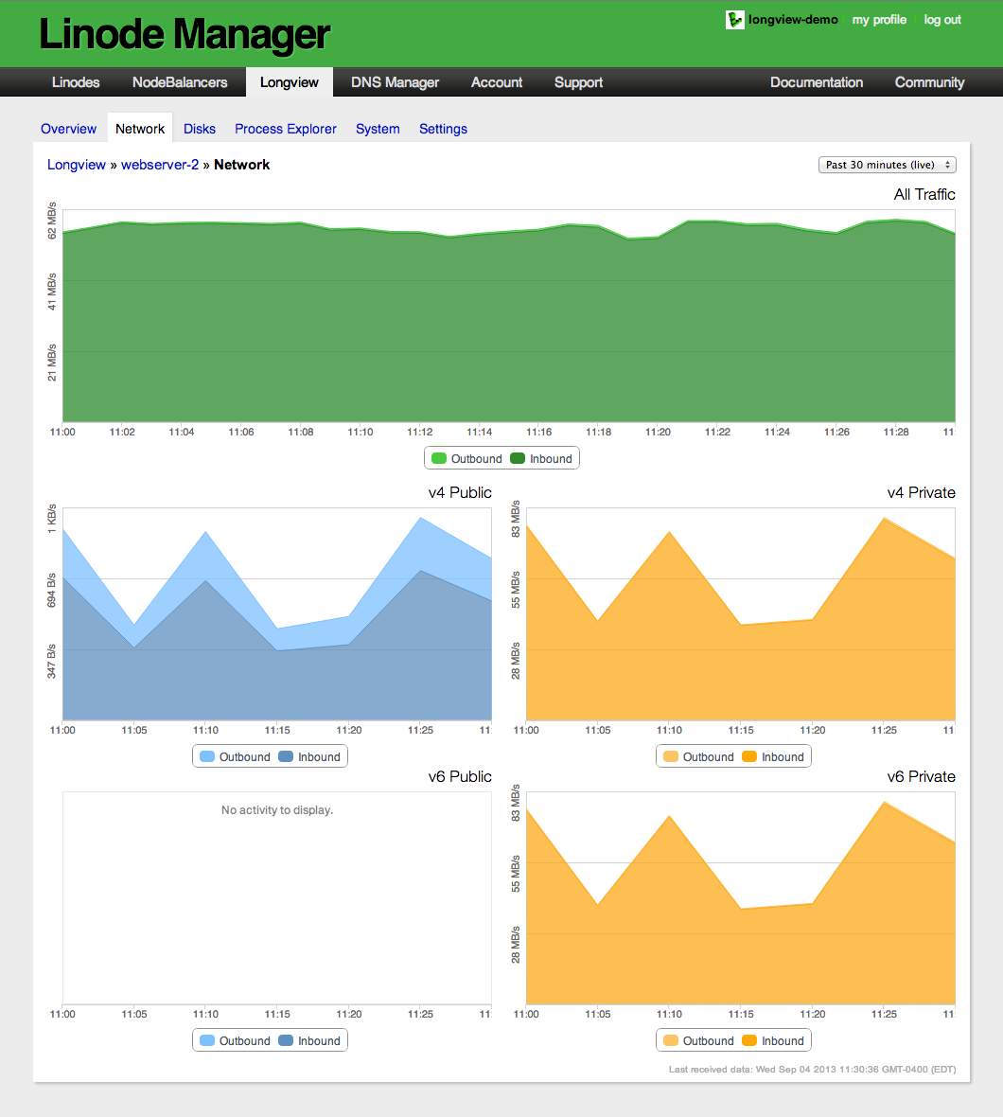Go to the Longview Settings tab
The width and height of the screenshot is (1003, 1117).
(x=443, y=129)
